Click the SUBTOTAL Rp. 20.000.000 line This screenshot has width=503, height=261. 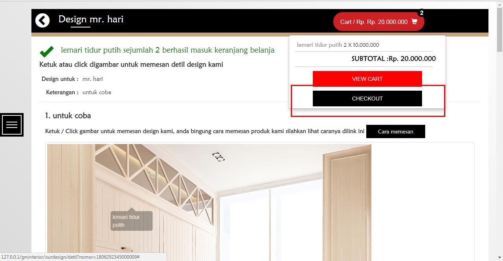(x=393, y=59)
